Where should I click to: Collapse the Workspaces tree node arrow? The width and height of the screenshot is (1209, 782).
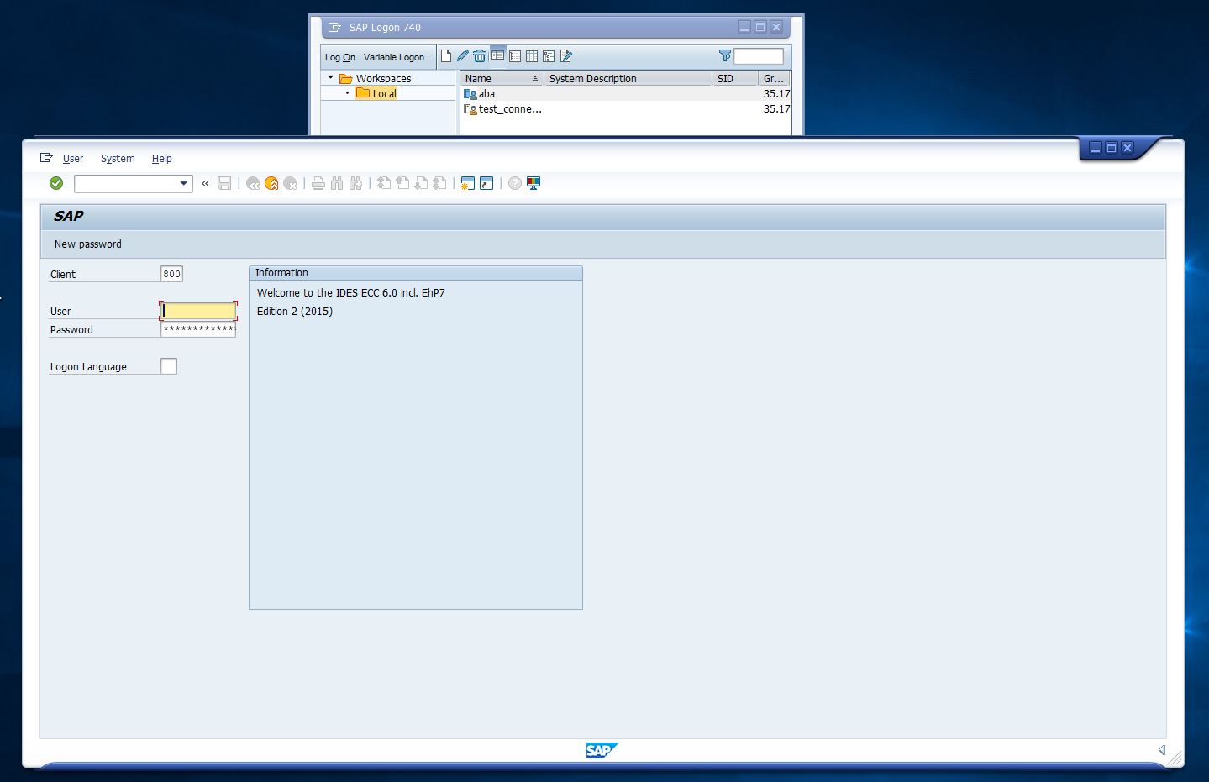[x=331, y=78]
